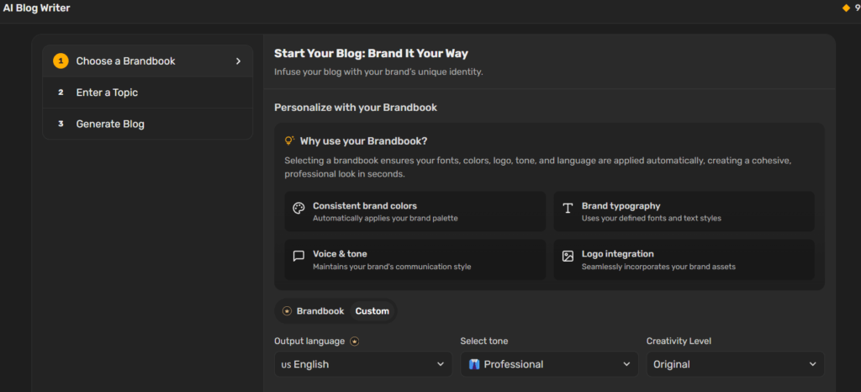Click the palette icon for Consistent brand colors
Image resolution: width=861 pixels, height=392 pixels.
click(298, 208)
